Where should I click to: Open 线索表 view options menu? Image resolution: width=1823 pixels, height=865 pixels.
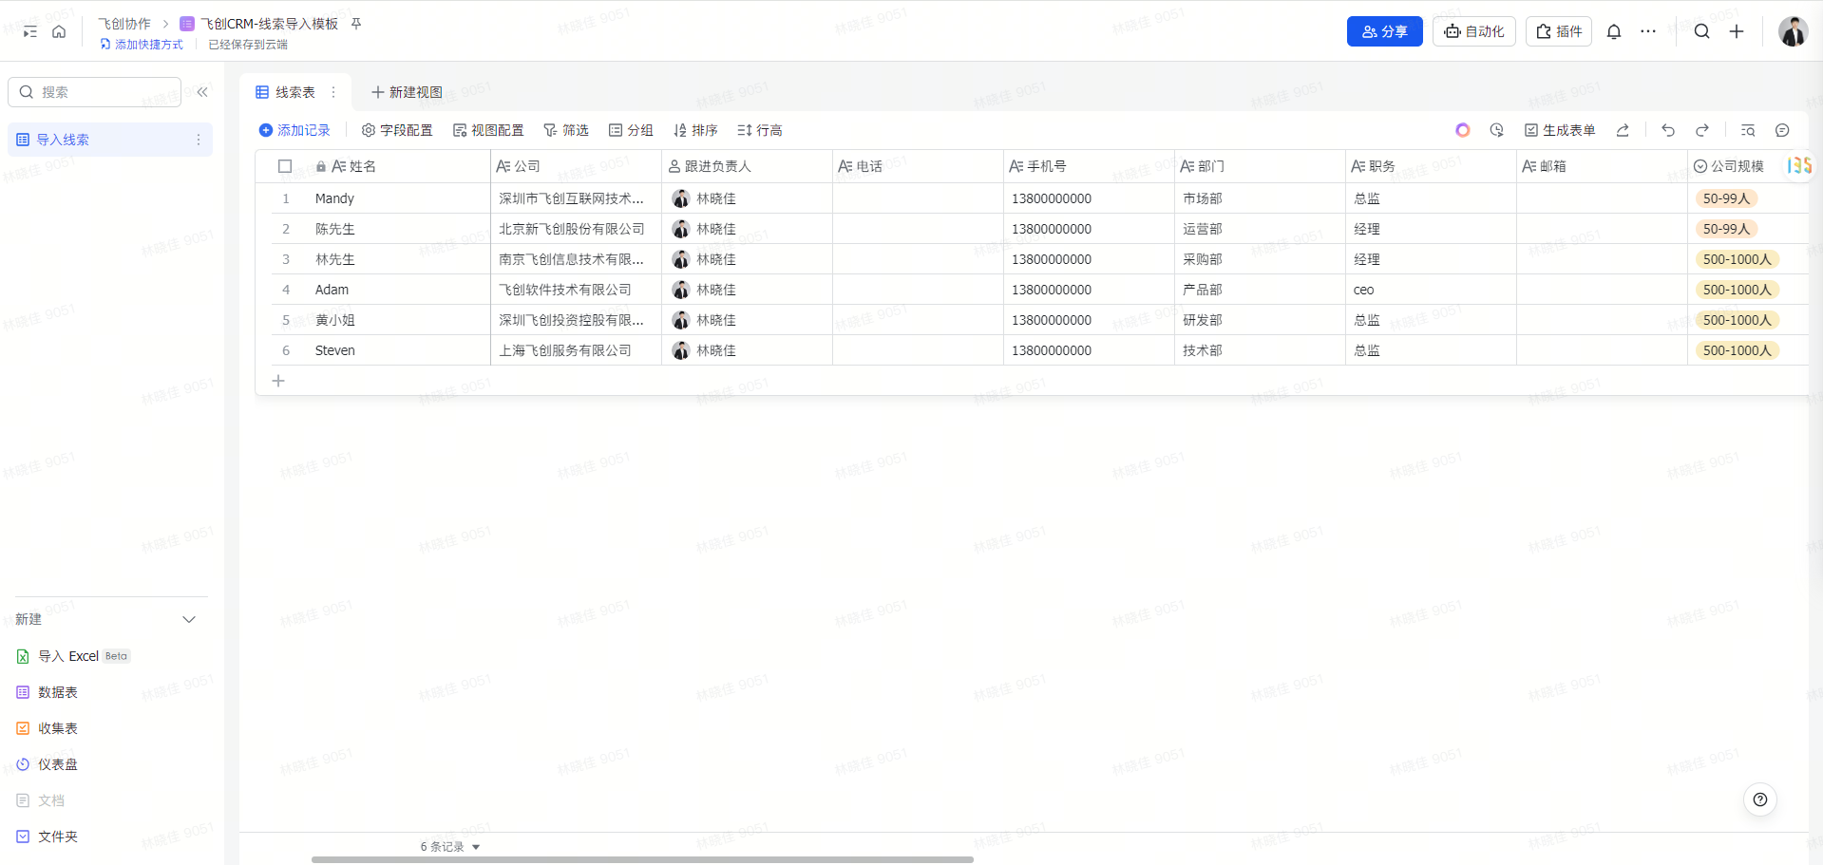point(333,92)
